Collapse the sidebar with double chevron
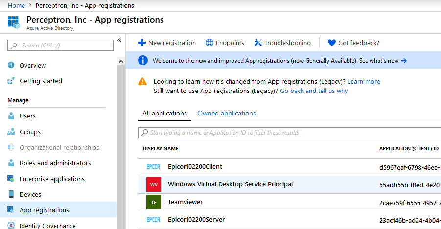 click(119, 40)
